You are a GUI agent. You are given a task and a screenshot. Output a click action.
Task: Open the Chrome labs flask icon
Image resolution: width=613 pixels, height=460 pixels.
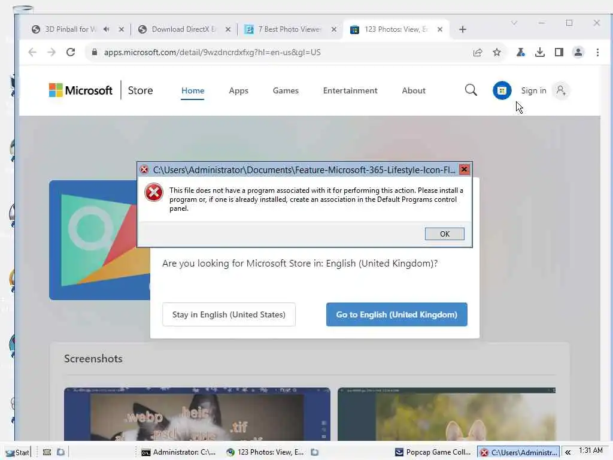point(520,53)
